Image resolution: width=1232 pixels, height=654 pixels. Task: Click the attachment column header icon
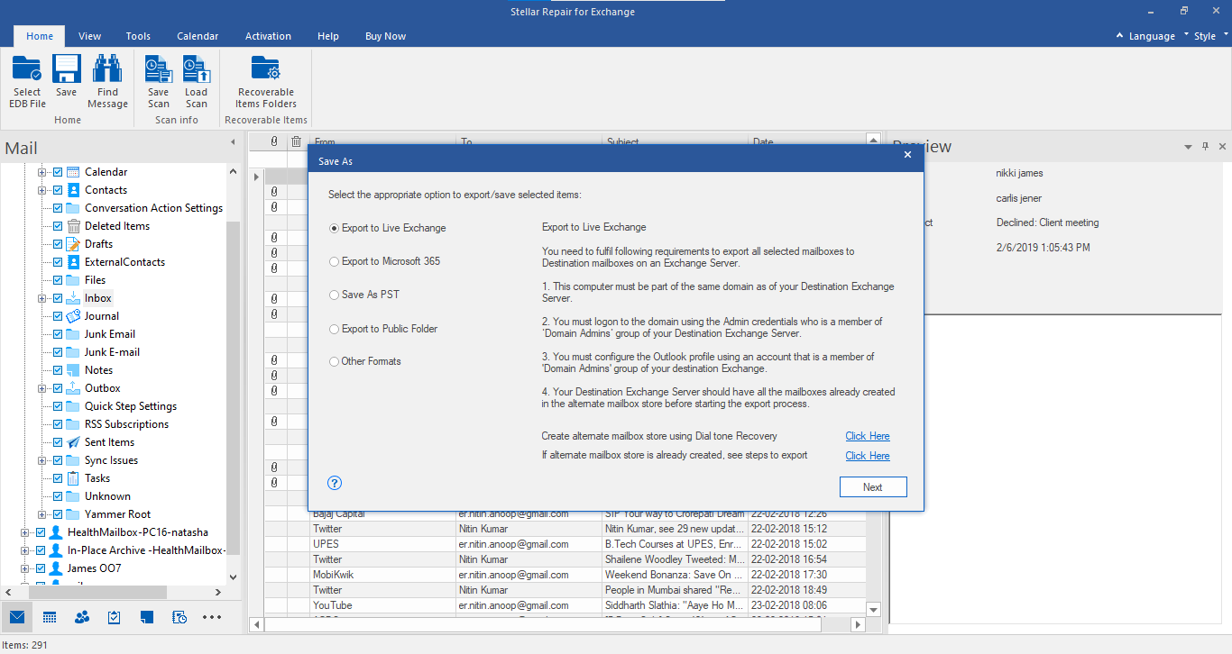pos(275,141)
